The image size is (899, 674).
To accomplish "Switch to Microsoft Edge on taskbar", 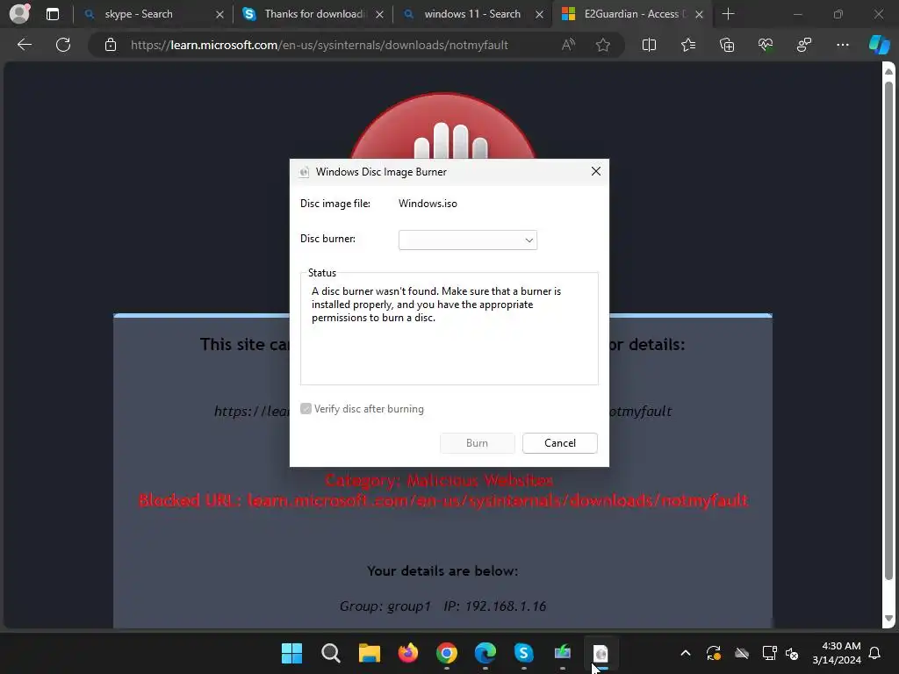I will click(x=485, y=653).
